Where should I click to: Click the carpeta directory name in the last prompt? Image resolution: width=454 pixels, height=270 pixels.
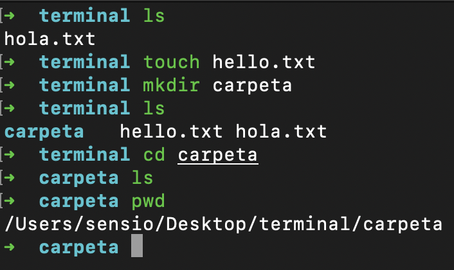(78, 248)
